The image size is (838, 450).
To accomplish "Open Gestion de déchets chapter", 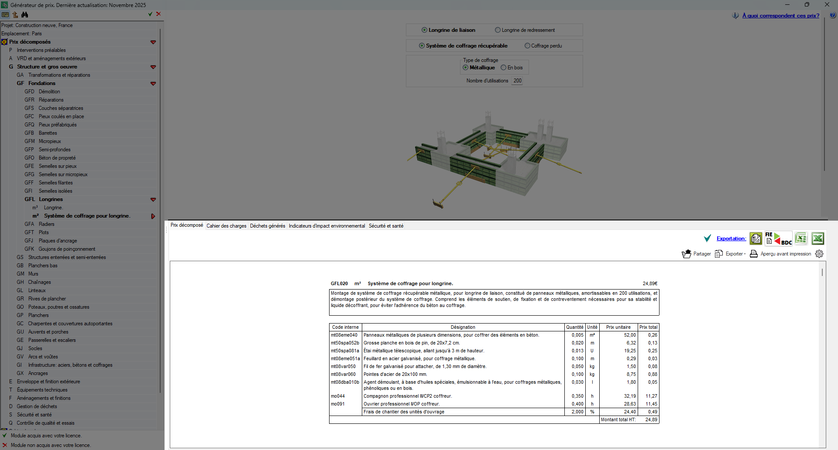I will pyautogui.click(x=37, y=406).
